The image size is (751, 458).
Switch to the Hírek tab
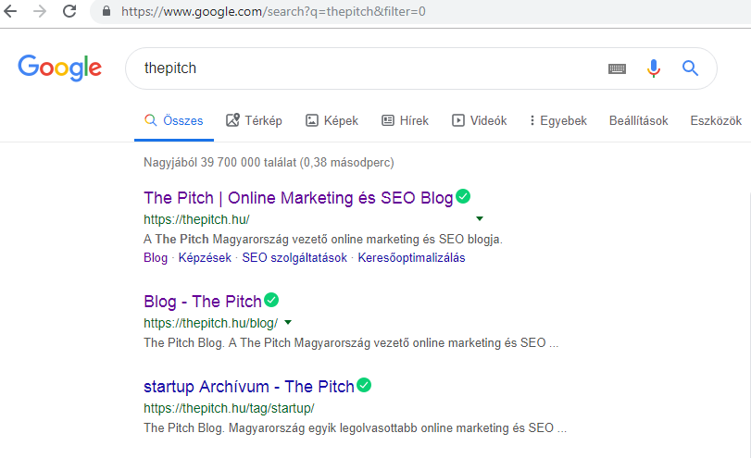406,120
